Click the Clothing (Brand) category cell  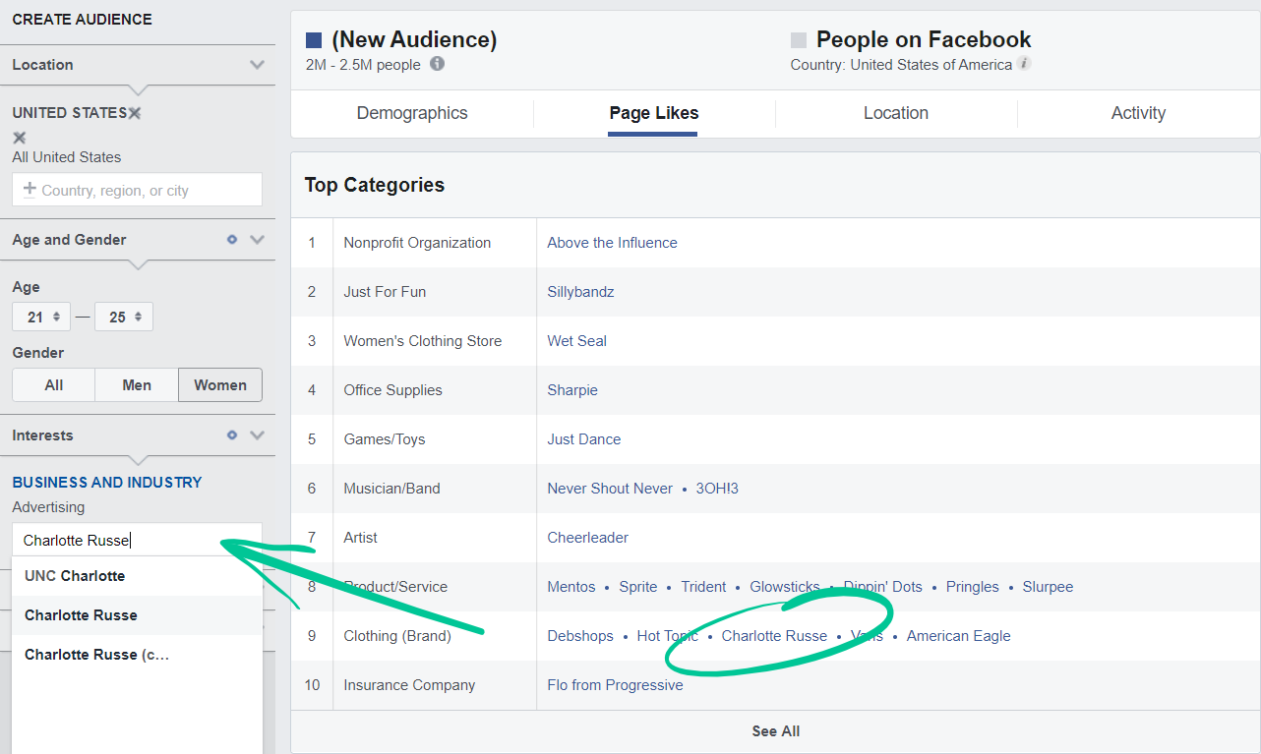(397, 636)
